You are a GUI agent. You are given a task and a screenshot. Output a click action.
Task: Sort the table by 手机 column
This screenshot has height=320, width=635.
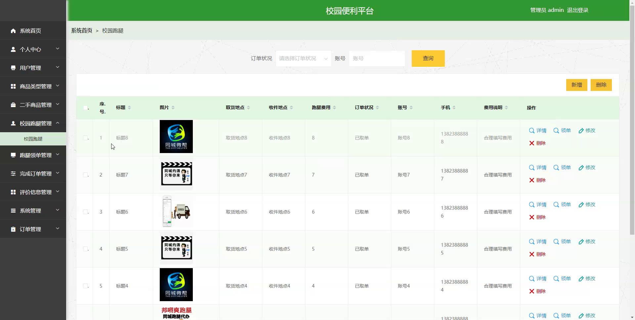pos(454,107)
